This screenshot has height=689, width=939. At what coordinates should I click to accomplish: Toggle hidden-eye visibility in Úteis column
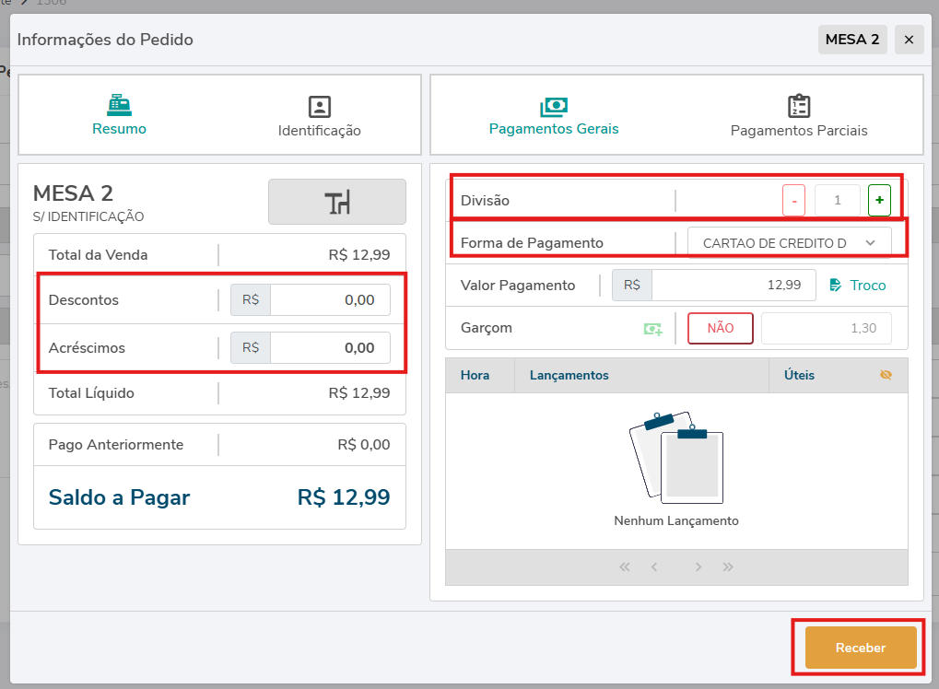(886, 375)
